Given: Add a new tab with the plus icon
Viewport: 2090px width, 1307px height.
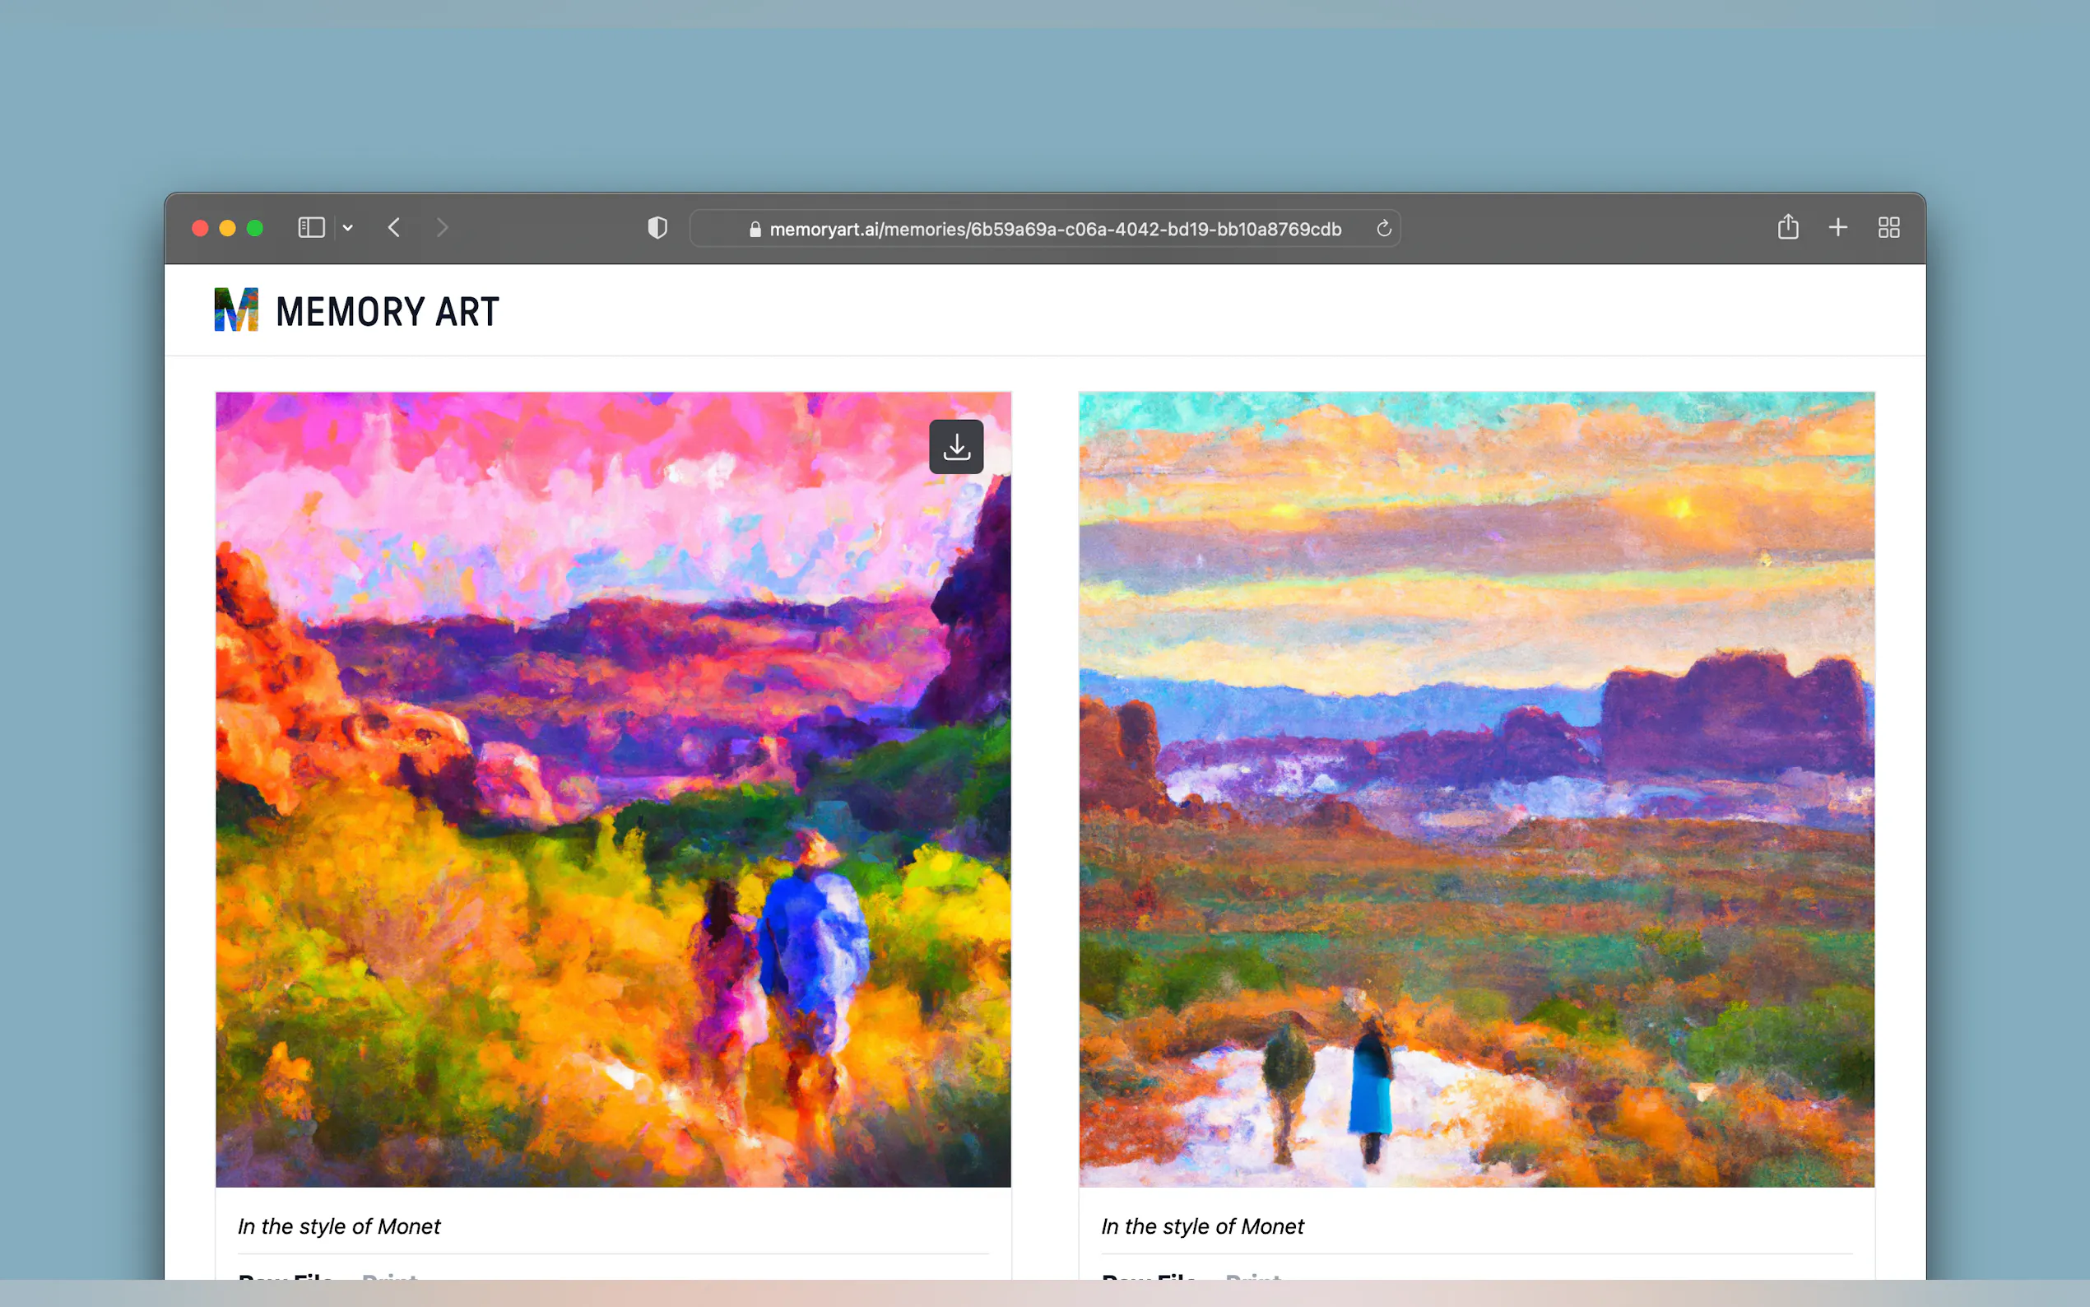Looking at the screenshot, I should 1837,227.
